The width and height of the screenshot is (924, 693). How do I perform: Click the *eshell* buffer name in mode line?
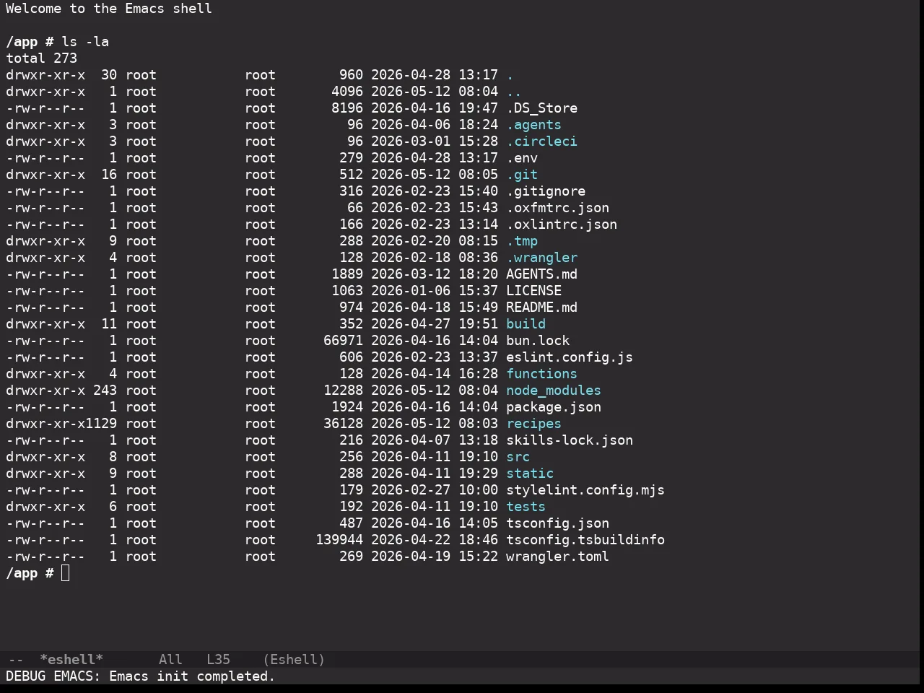tap(71, 660)
